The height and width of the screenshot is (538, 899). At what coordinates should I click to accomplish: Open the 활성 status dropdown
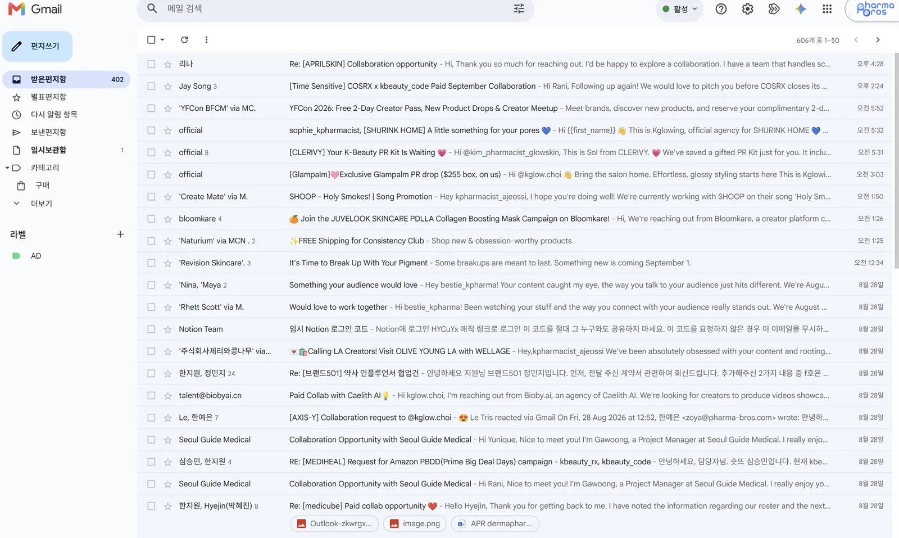coord(679,9)
